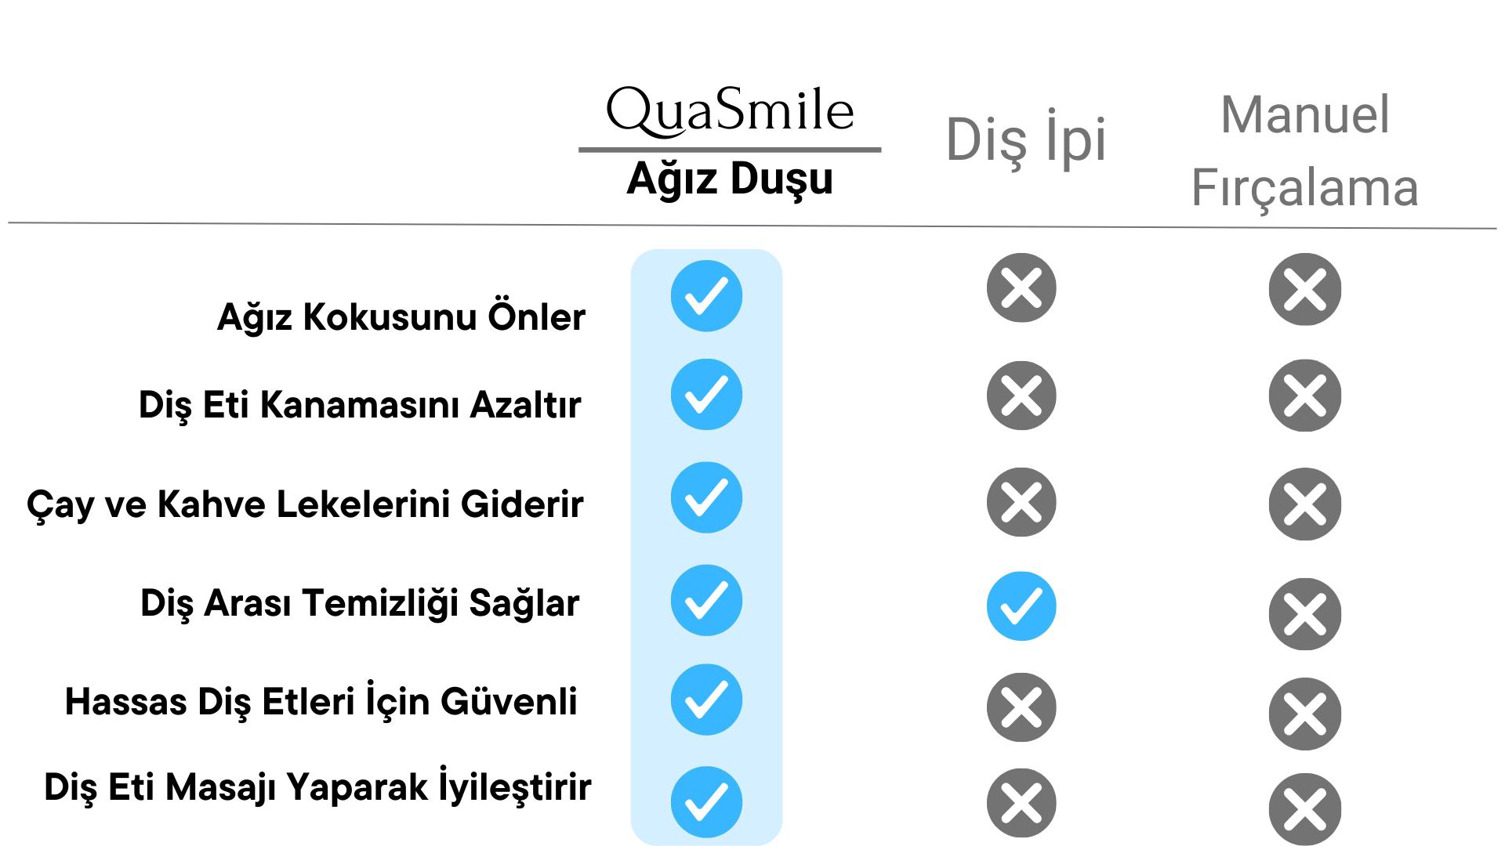Click QuaSmile checkmark for Ağız Kokusunu Önler

pos(706,296)
